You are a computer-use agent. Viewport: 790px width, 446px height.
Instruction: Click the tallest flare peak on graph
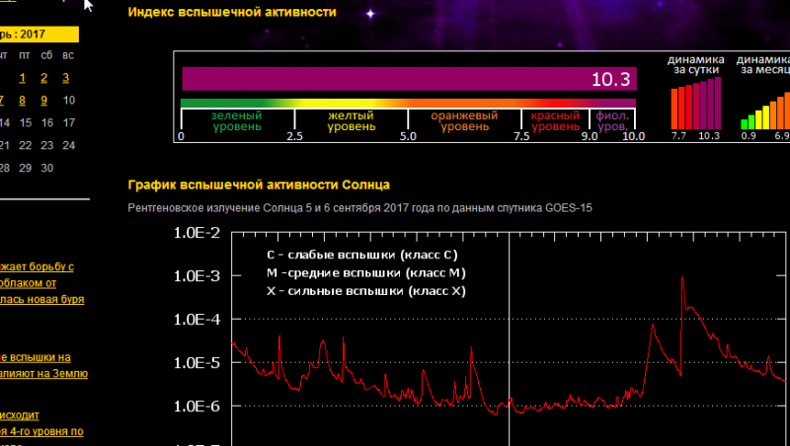tap(681, 280)
